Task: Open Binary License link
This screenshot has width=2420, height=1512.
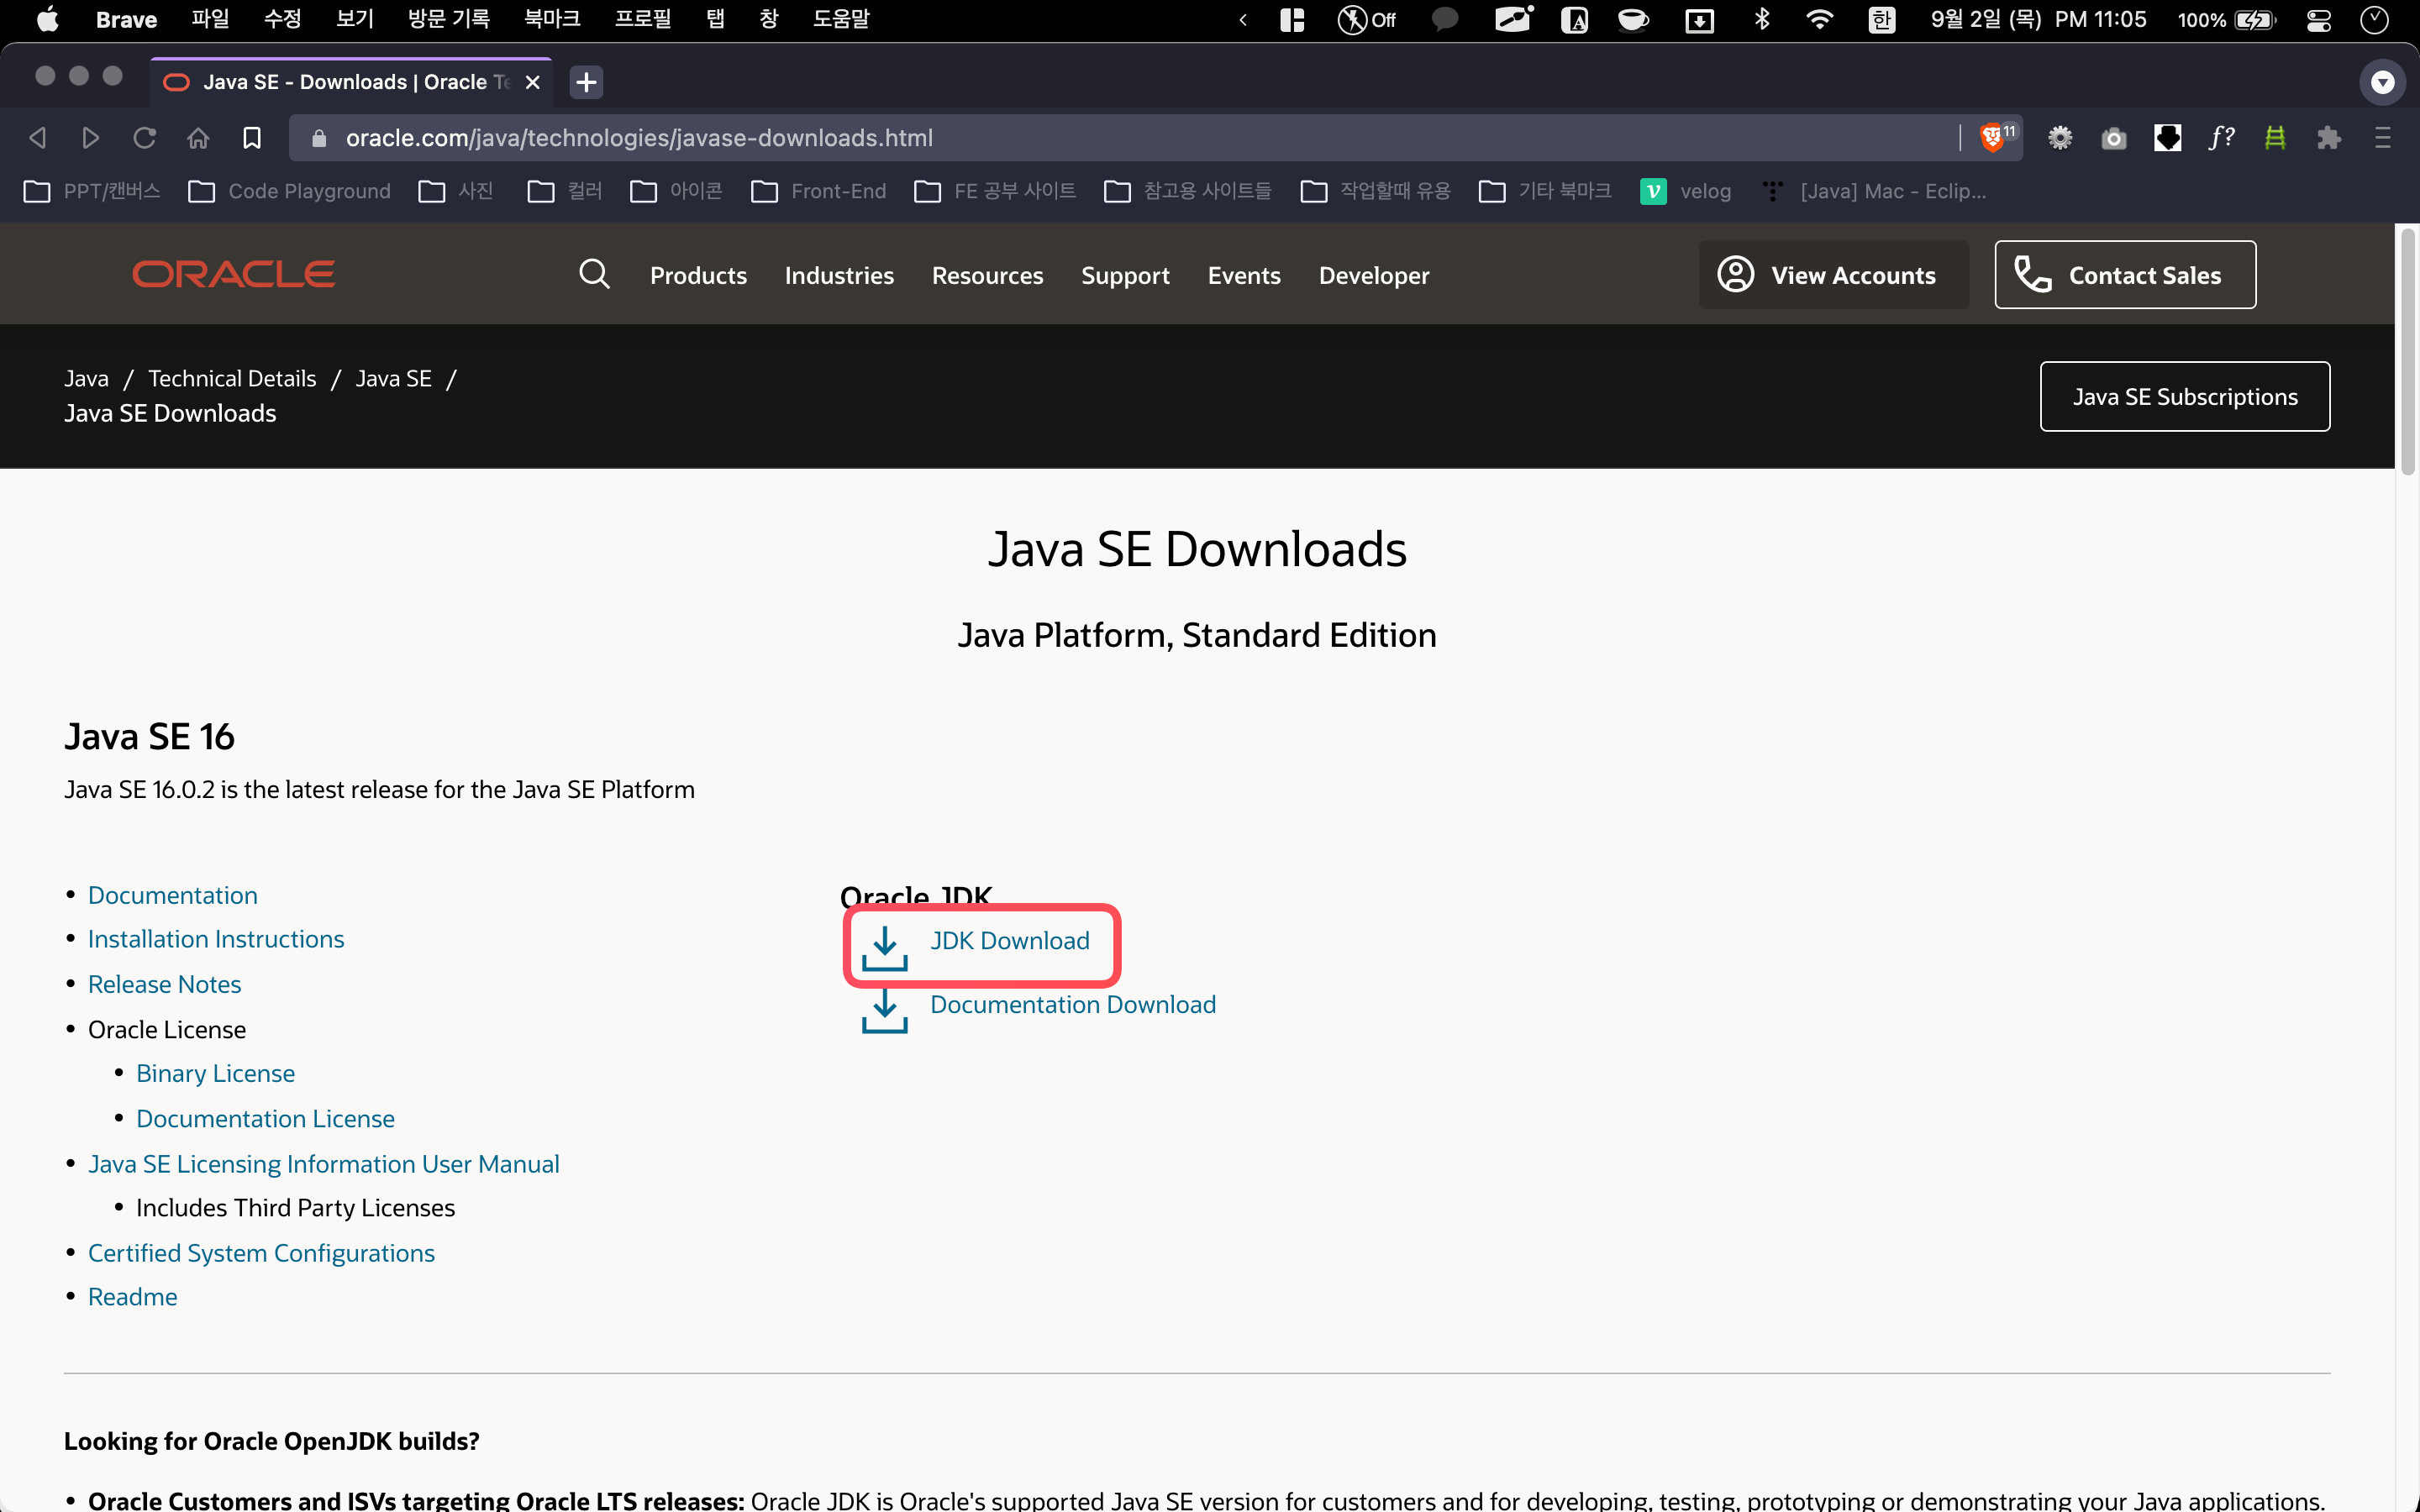Action: [x=215, y=1073]
